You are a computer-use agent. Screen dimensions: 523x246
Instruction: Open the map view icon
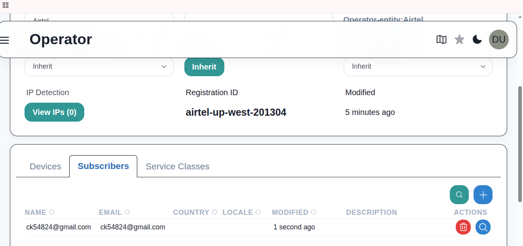tap(441, 39)
